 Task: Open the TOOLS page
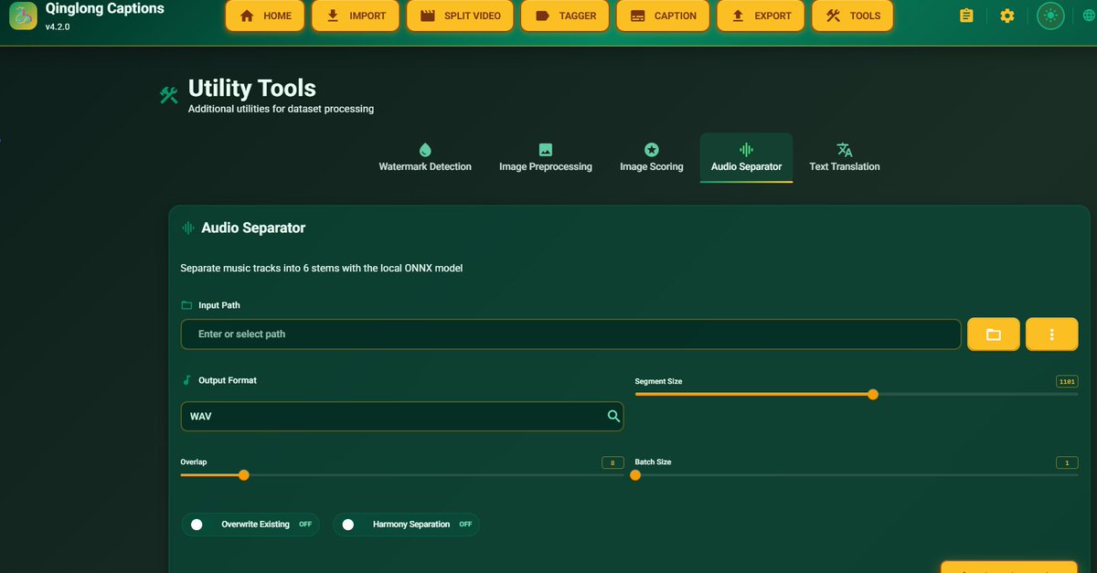[852, 16]
